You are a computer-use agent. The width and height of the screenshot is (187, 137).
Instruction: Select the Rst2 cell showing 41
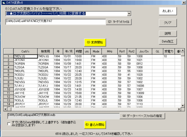pyautogui.click(x=132, y=75)
